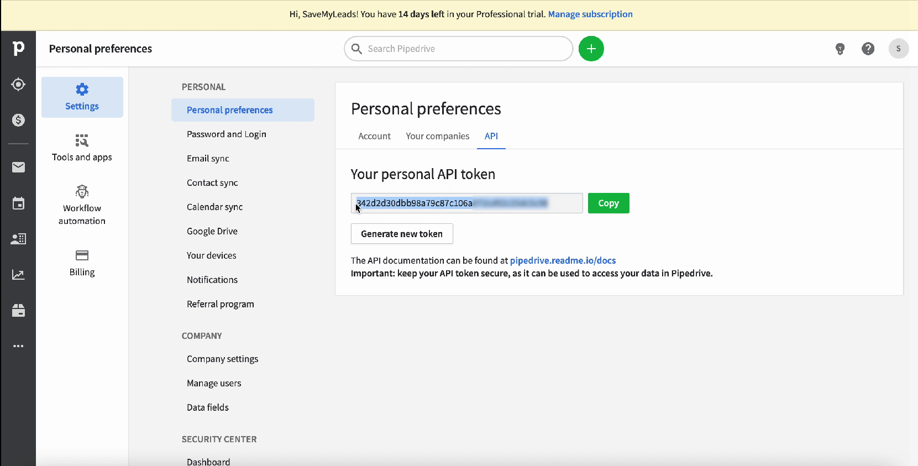This screenshot has width=918, height=466.
Task: Copy the API token with Copy button
Action: [608, 203]
